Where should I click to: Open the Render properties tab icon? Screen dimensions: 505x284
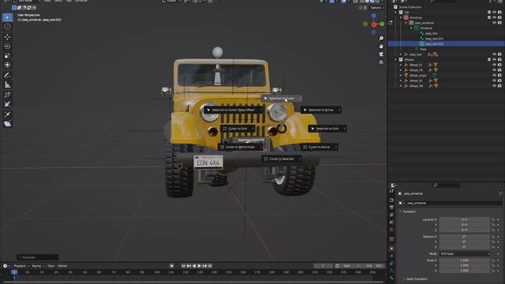click(391, 200)
